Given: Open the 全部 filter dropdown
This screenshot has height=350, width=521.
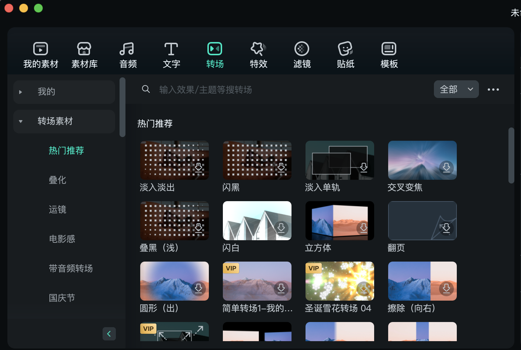Looking at the screenshot, I should tap(456, 89).
